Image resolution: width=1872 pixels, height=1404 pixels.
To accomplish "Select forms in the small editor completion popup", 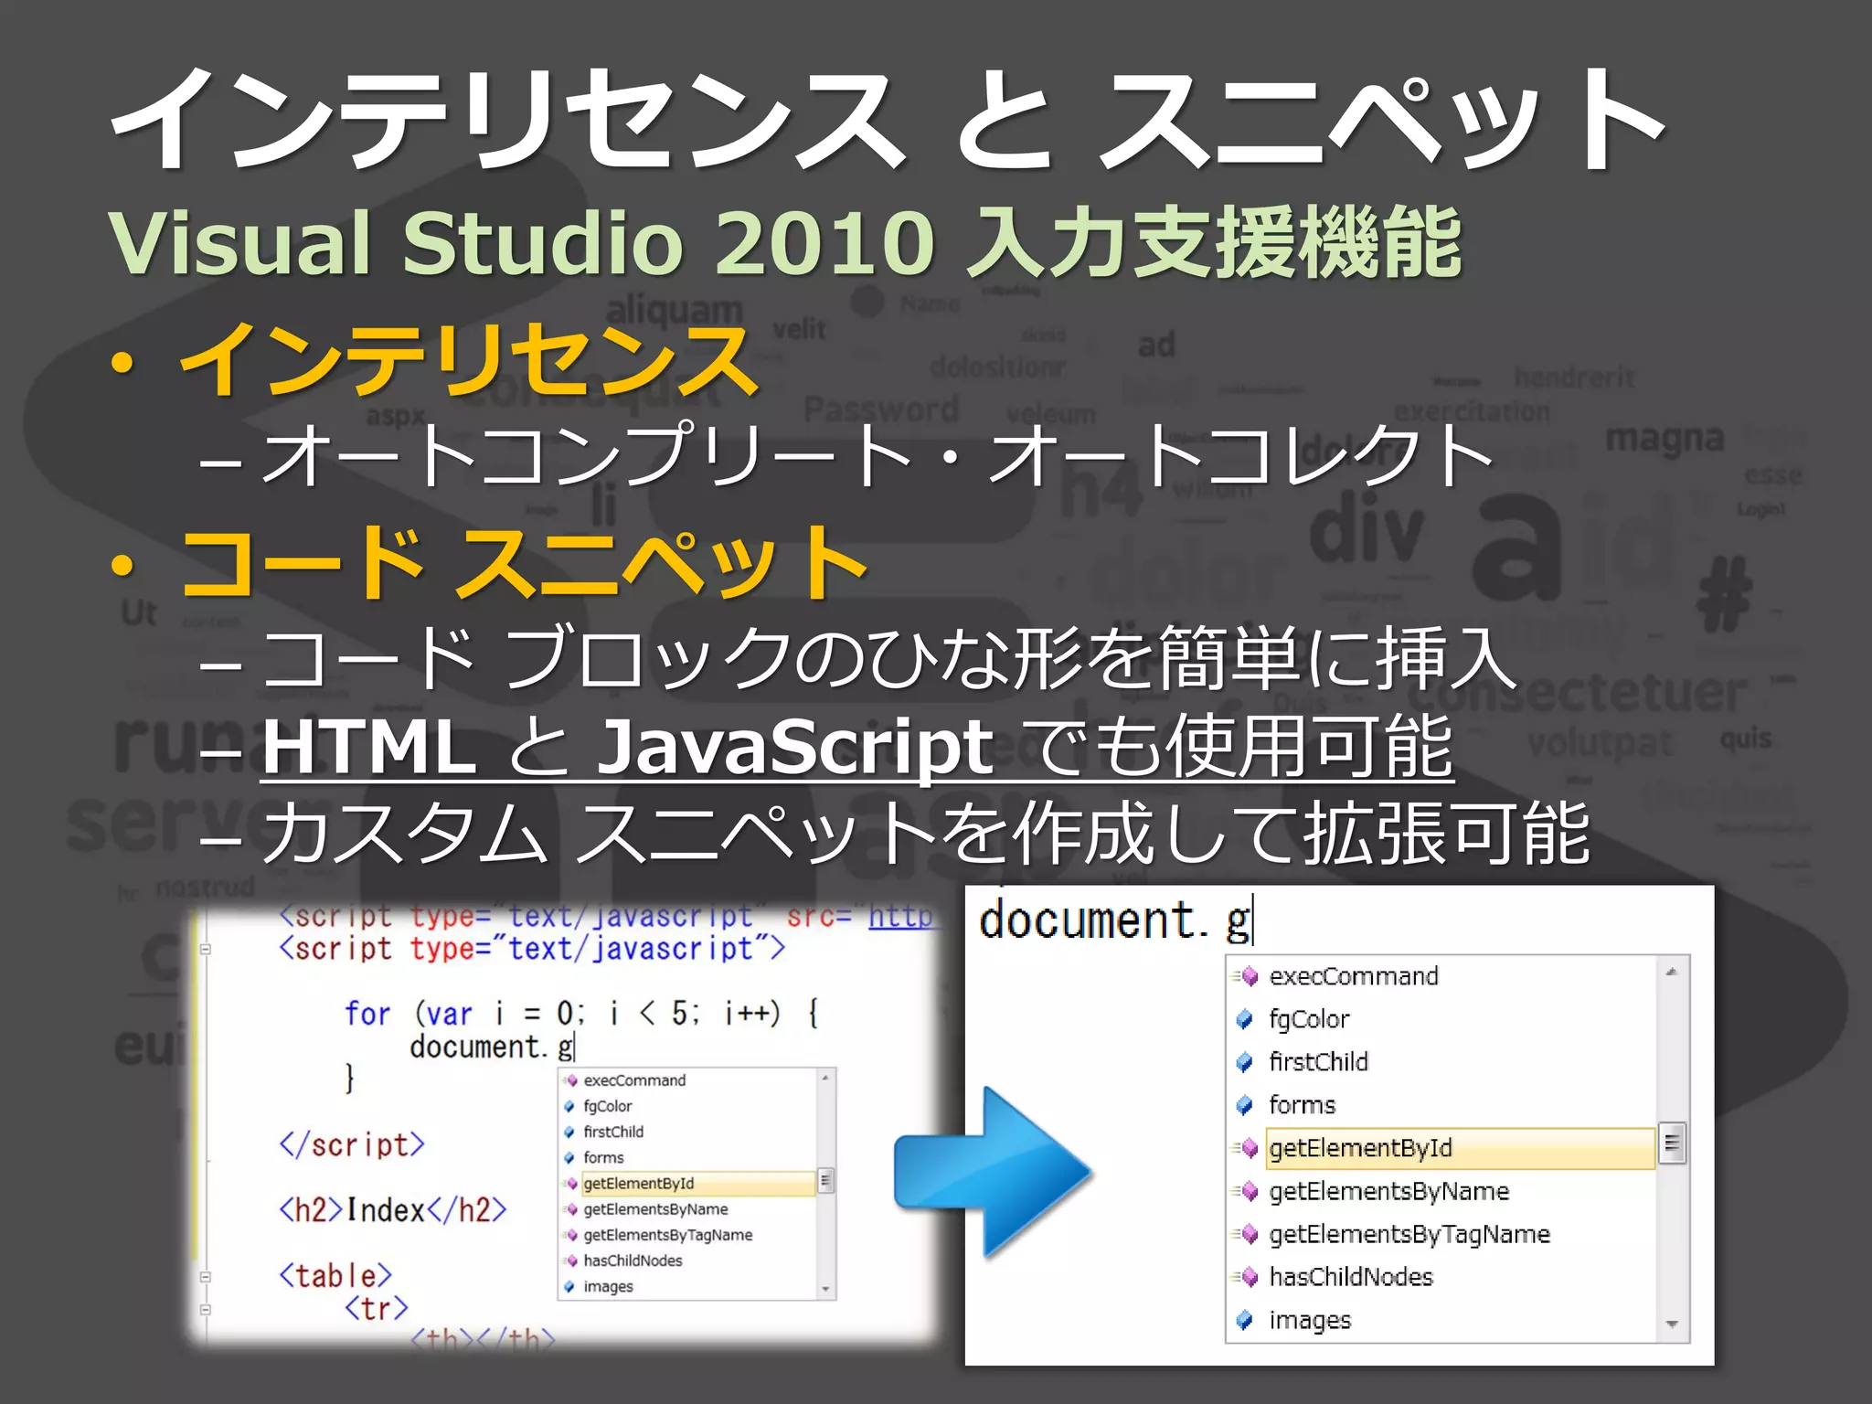I will click(x=603, y=1157).
